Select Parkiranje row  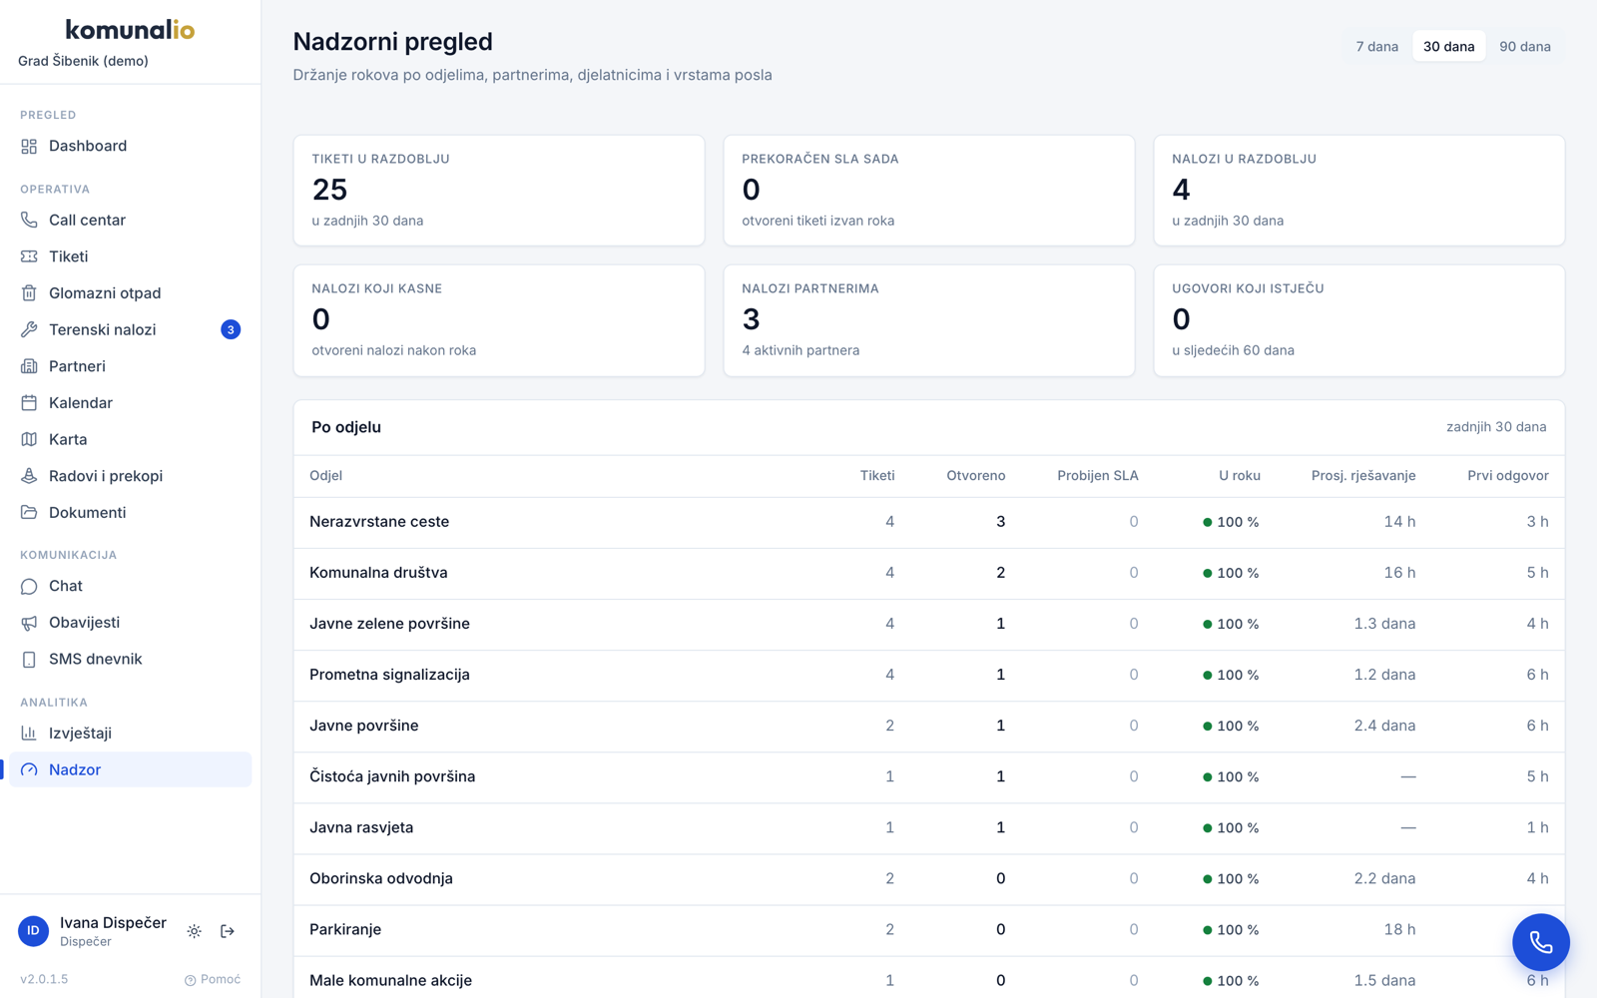[929, 929]
